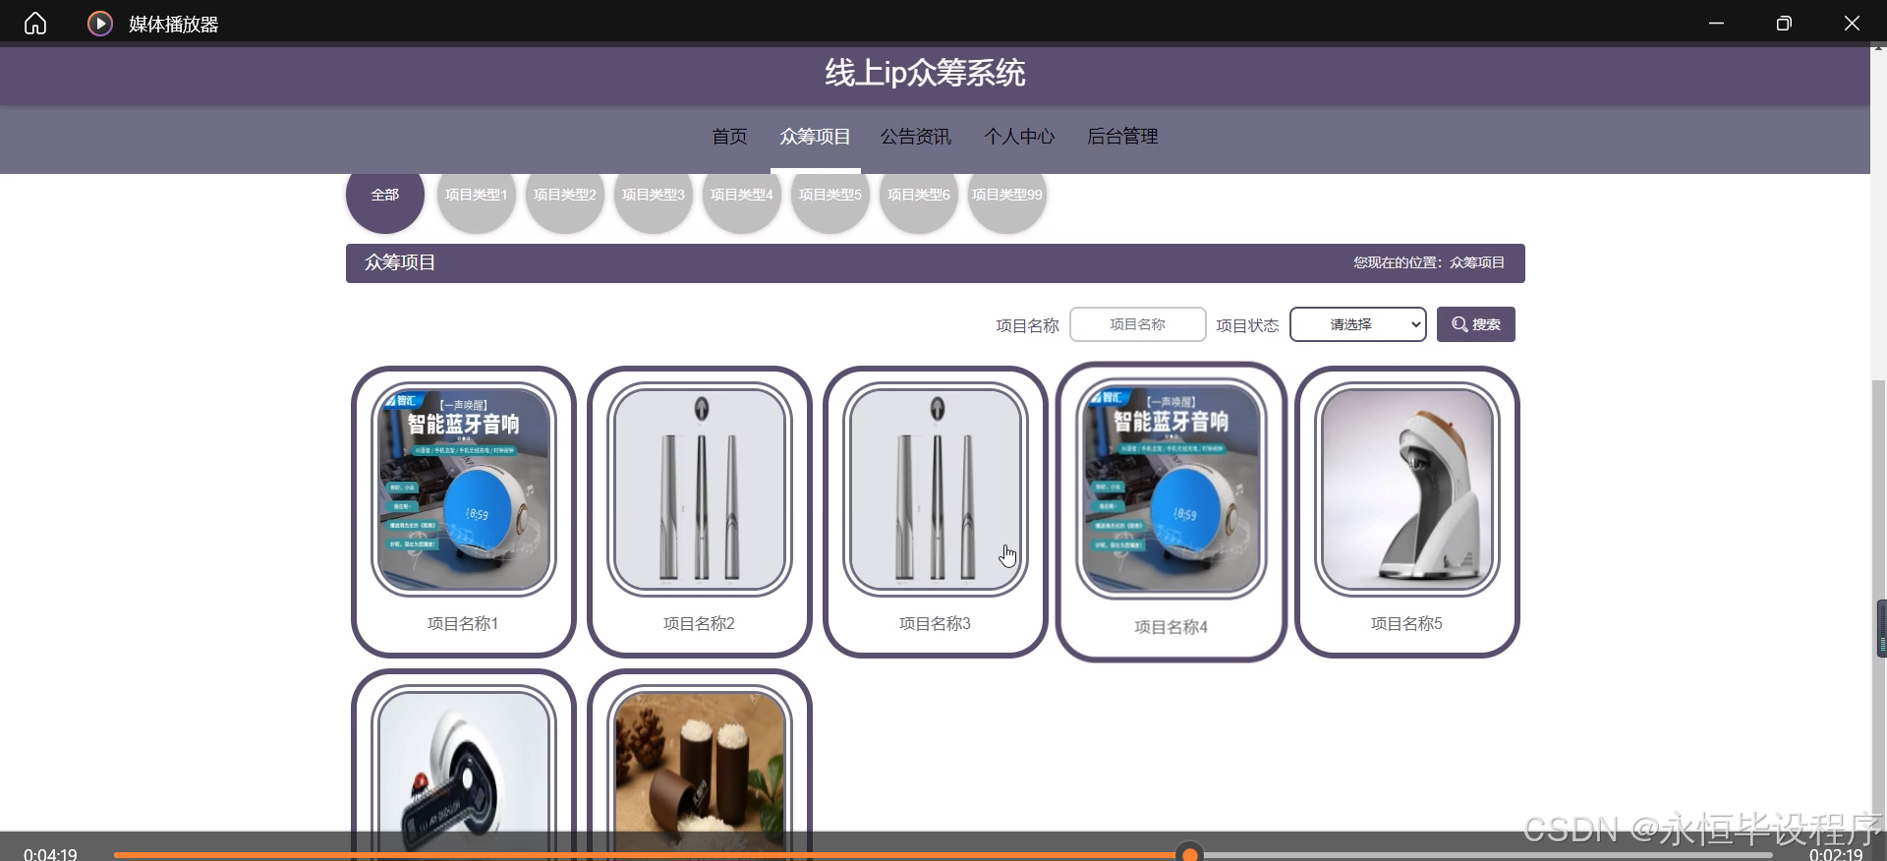The width and height of the screenshot is (1887, 861).
Task: Click the home icon in media player
Action: [35, 23]
